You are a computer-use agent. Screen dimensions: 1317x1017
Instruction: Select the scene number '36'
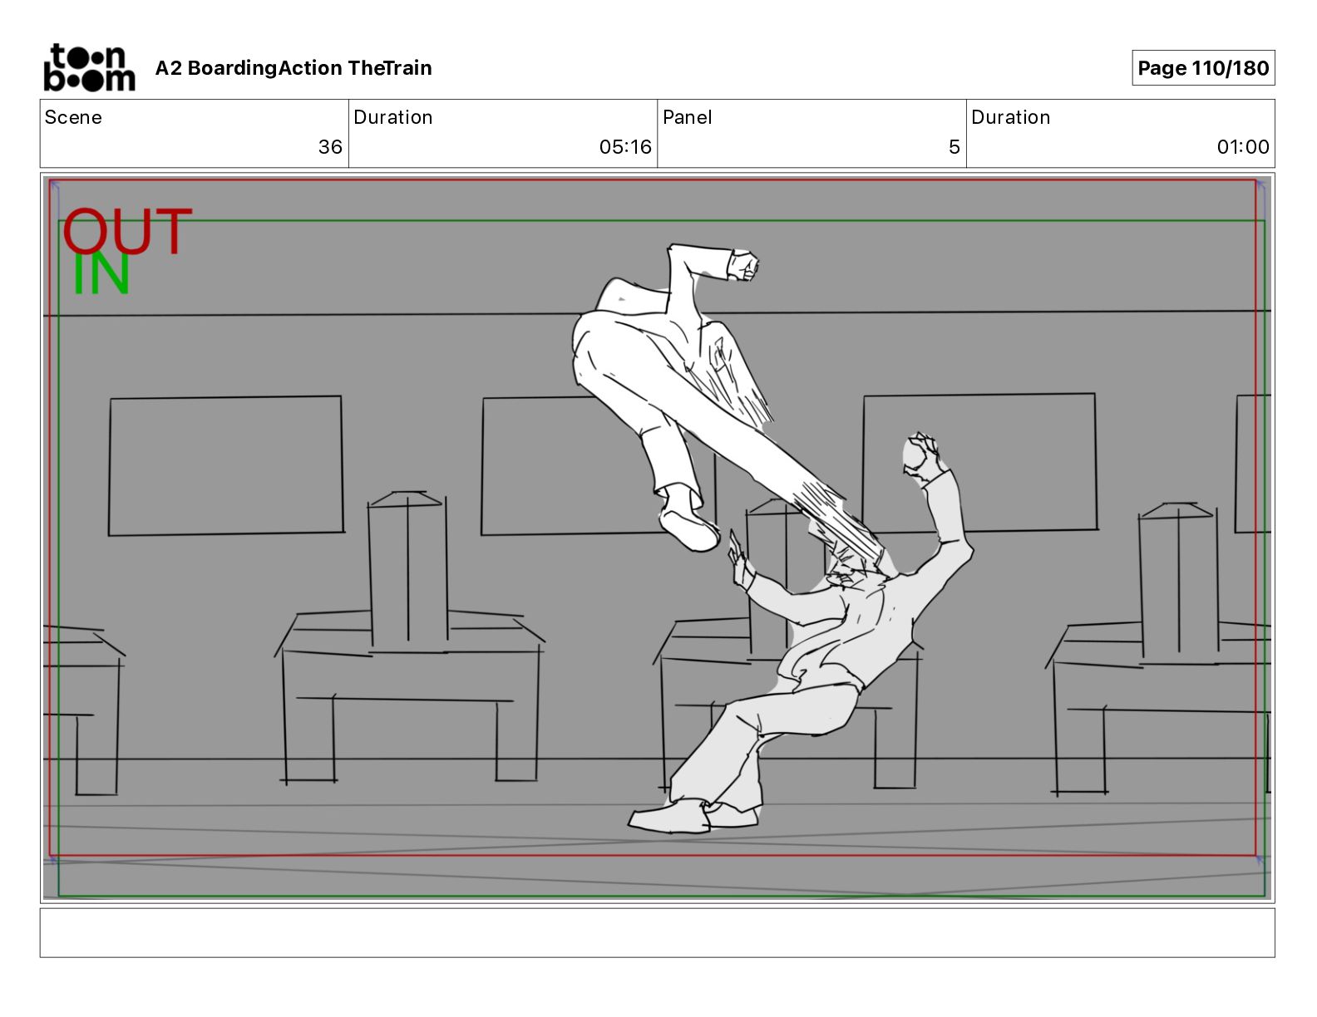click(330, 147)
